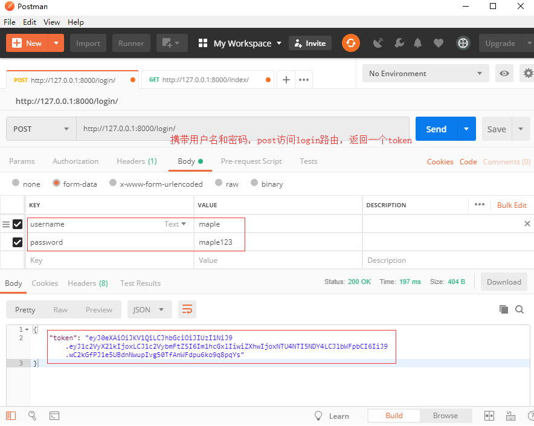
Task: Toggle line wrap in response body
Action: (x=187, y=309)
